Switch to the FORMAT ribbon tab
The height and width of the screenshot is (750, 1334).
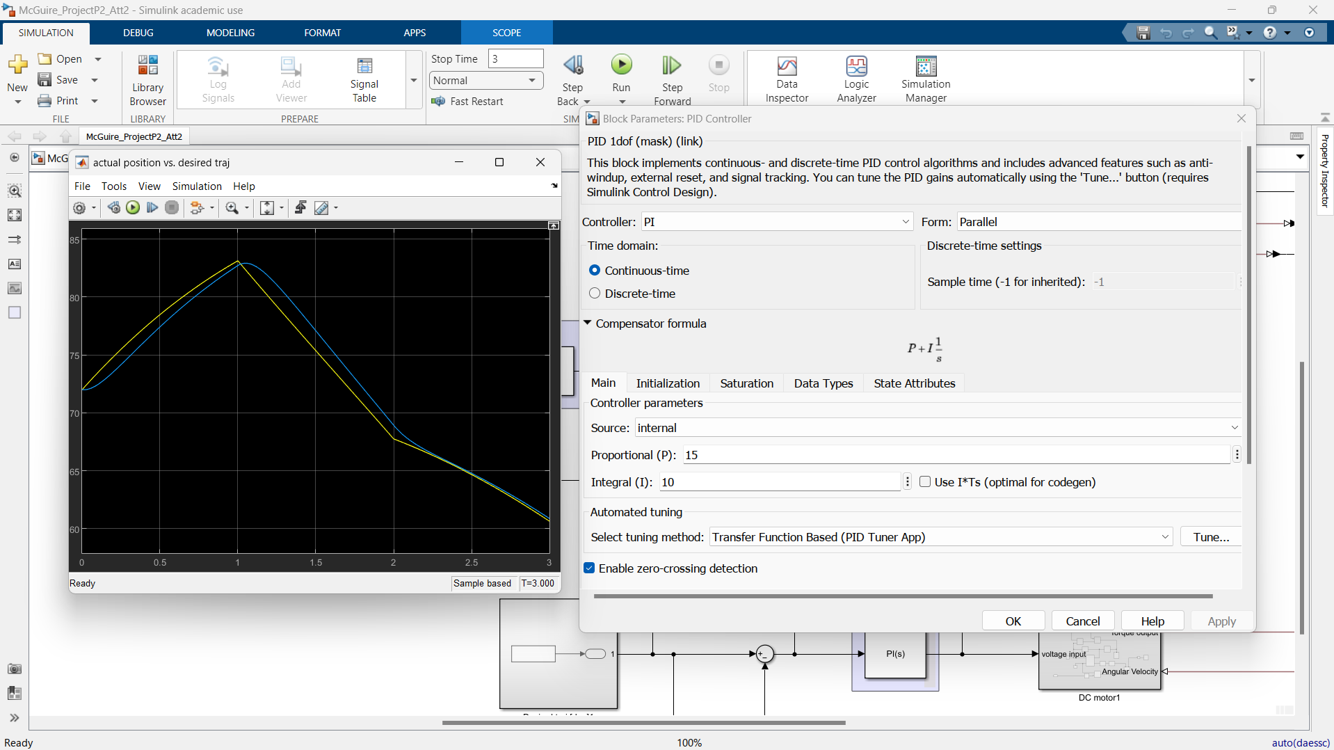322,33
